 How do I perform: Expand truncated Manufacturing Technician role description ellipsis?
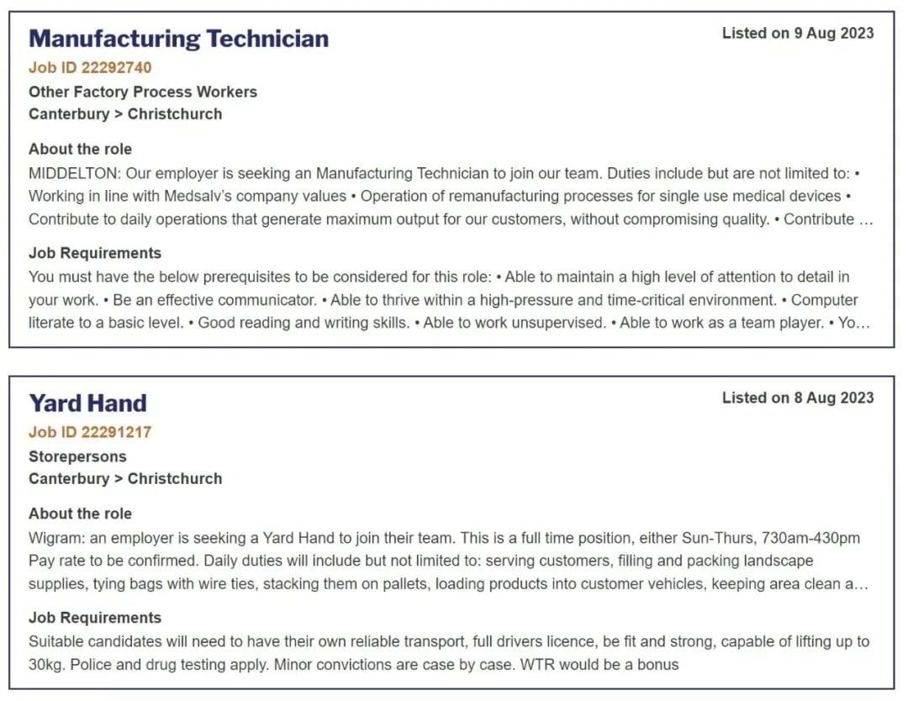click(866, 220)
